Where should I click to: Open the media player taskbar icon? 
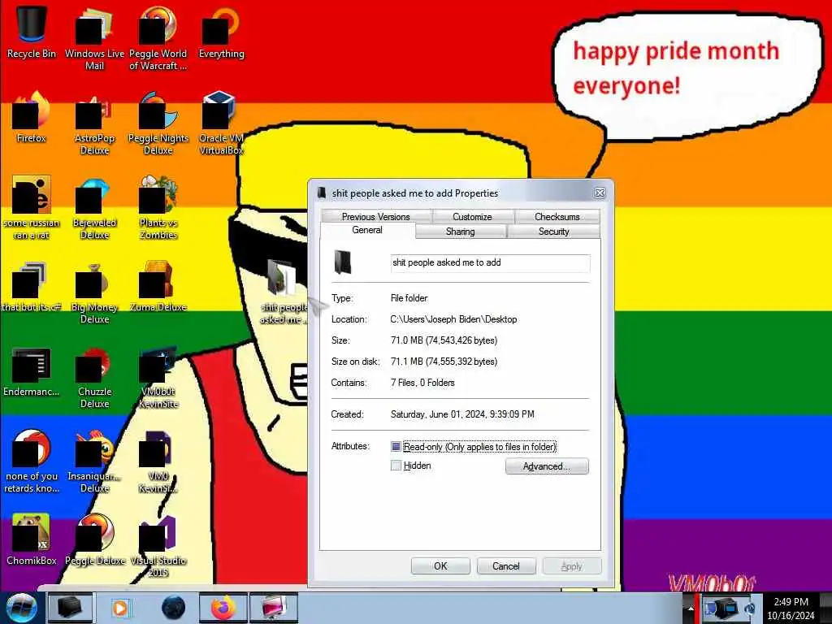(120, 608)
